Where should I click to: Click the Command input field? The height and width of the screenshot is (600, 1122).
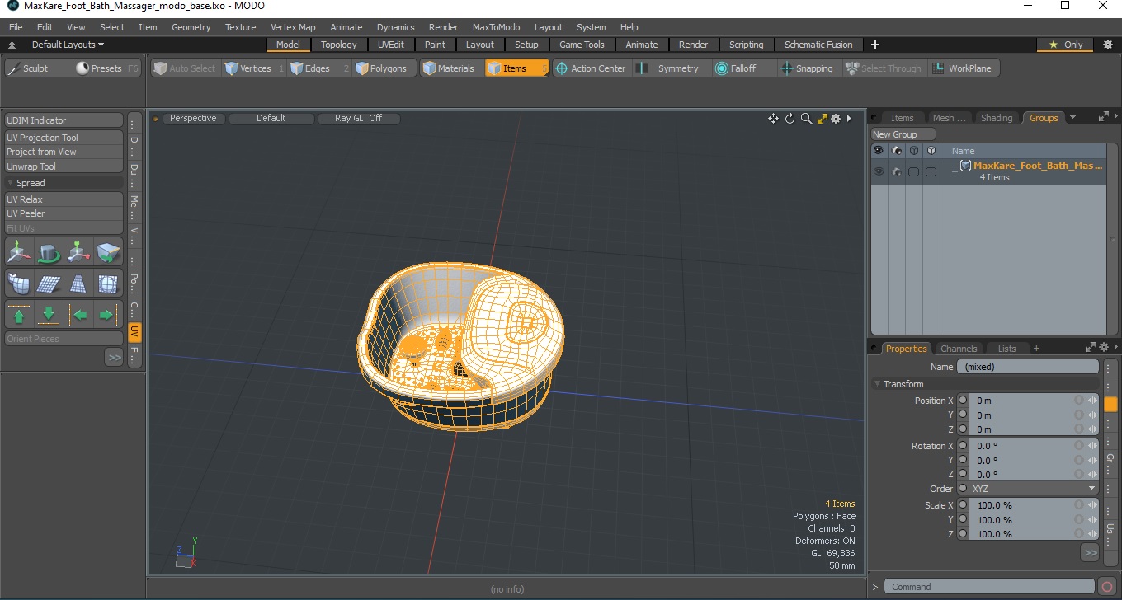pos(990,587)
